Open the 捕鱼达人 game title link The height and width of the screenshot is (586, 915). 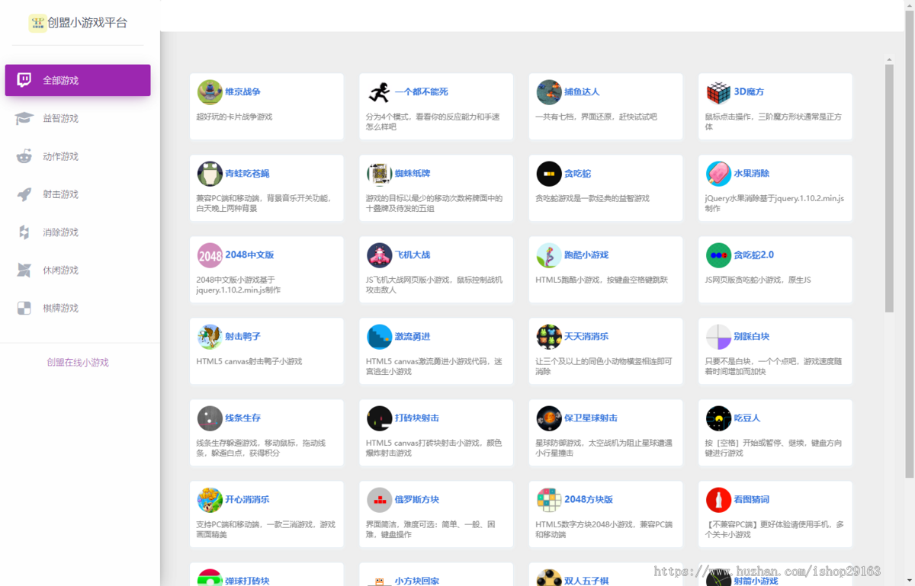tap(582, 92)
